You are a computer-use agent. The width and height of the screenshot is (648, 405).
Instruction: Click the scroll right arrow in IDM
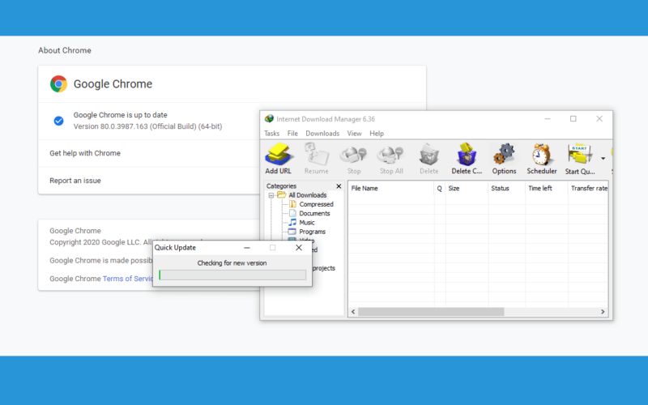tap(603, 312)
